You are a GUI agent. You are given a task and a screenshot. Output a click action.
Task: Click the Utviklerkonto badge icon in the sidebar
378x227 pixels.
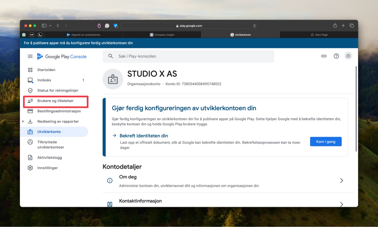tap(30, 132)
